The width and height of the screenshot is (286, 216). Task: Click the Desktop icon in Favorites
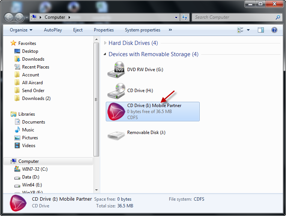tap(17, 51)
